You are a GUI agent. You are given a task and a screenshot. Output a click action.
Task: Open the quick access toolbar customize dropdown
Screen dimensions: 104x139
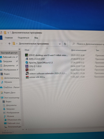(x=8, y=33)
